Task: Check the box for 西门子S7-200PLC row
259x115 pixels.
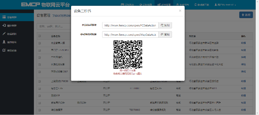Action: (39, 50)
